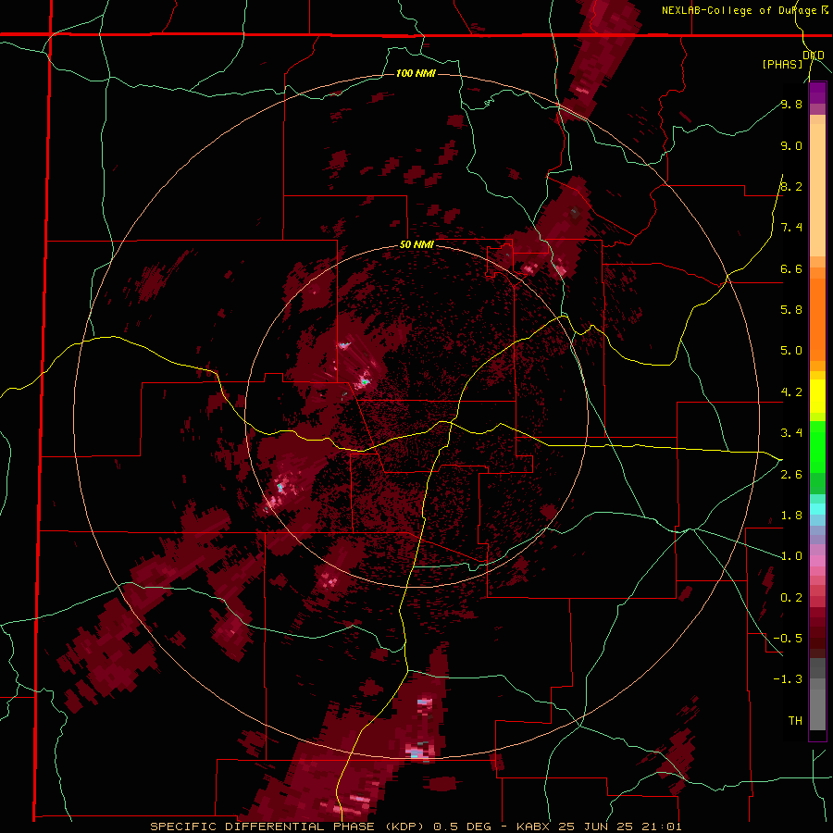833x833 pixels.
Task: Click the 5.8 value on the color scale
Action: pyautogui.click(x=791, y=309)
